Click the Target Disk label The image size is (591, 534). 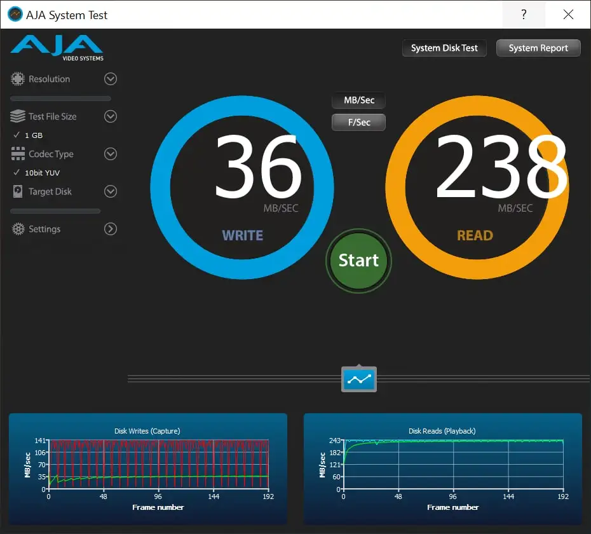[50, 191]
